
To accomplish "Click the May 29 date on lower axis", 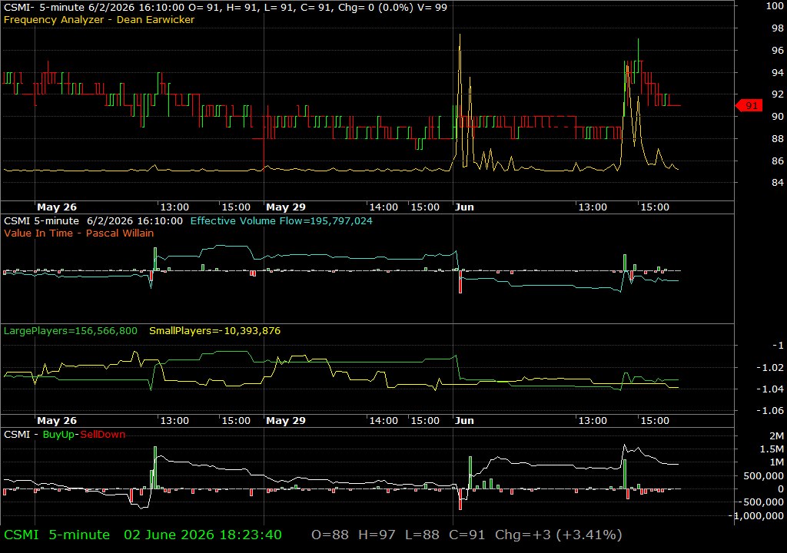I will (x=286, y=421).
